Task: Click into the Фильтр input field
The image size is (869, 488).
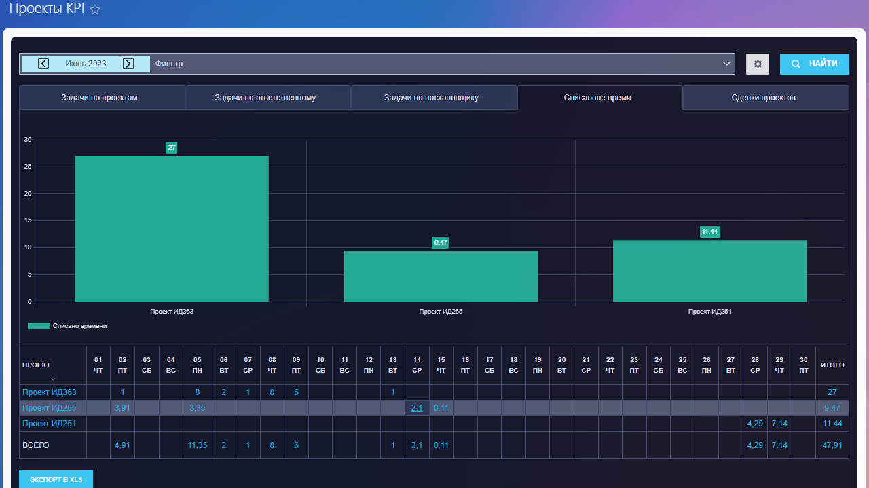Action: pyautogui.click(x=434, y=64)
